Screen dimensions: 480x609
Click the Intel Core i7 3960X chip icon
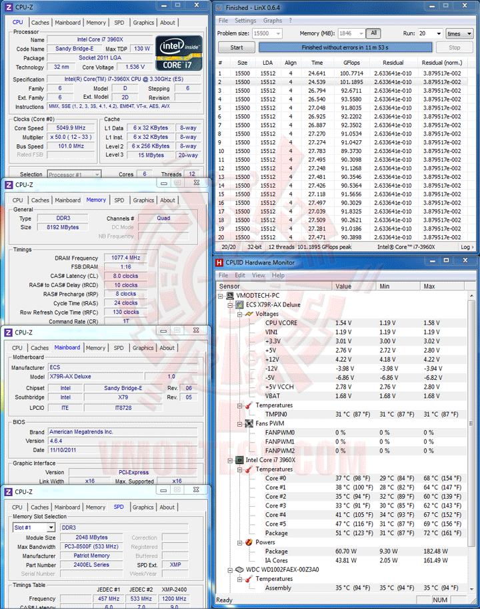(x=239, y=460)
